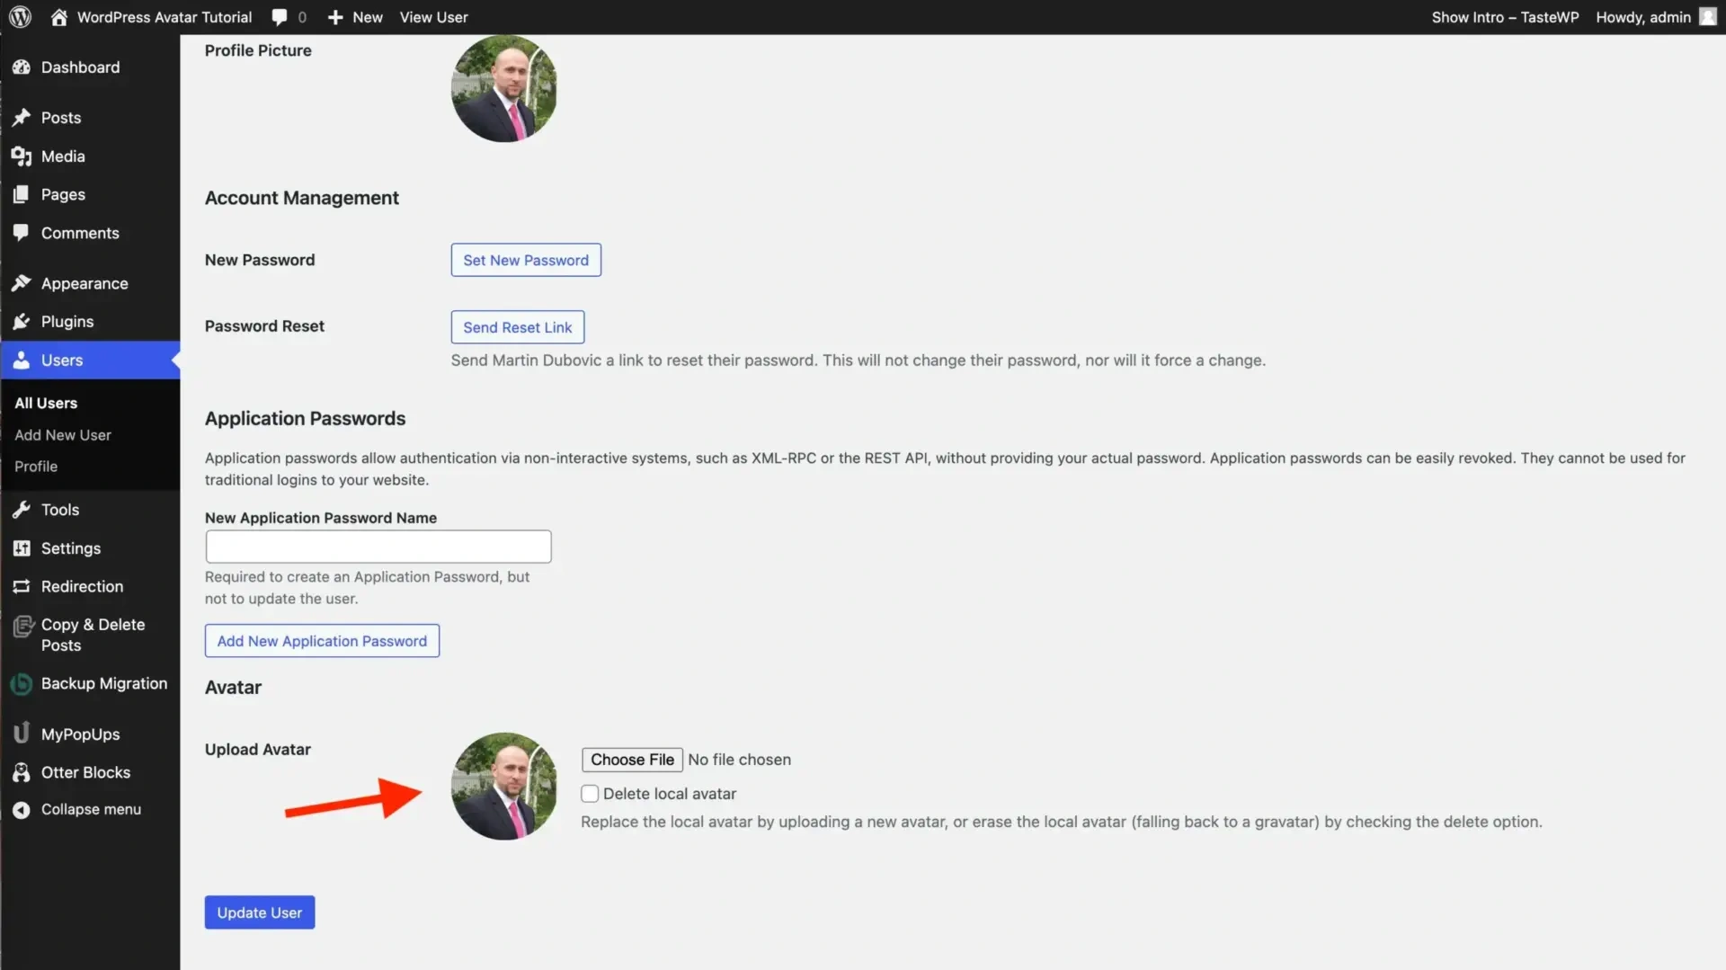Click the WordPress logo icon

[x=20, y=17]
